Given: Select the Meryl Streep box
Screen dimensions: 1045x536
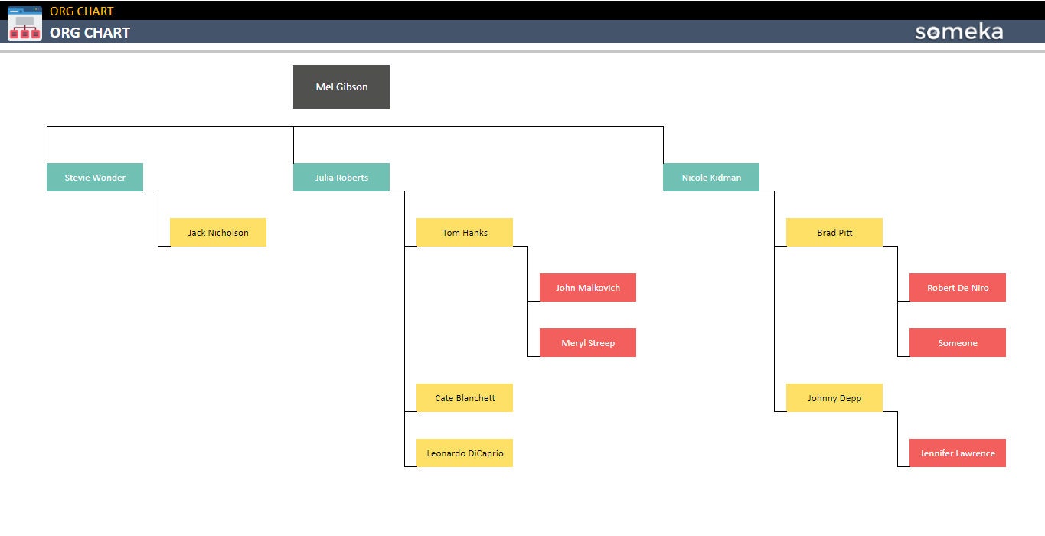Looking at the screenshot, I should pyautogui.click(x=588, y=342).
